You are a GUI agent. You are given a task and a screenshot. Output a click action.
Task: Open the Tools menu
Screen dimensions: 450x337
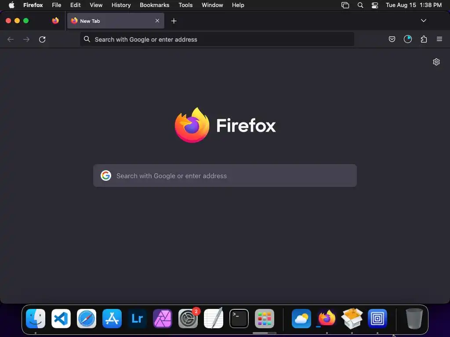click(186, 5)
